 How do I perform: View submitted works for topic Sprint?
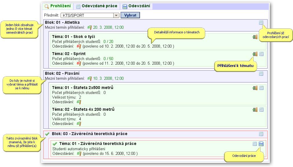261,54
